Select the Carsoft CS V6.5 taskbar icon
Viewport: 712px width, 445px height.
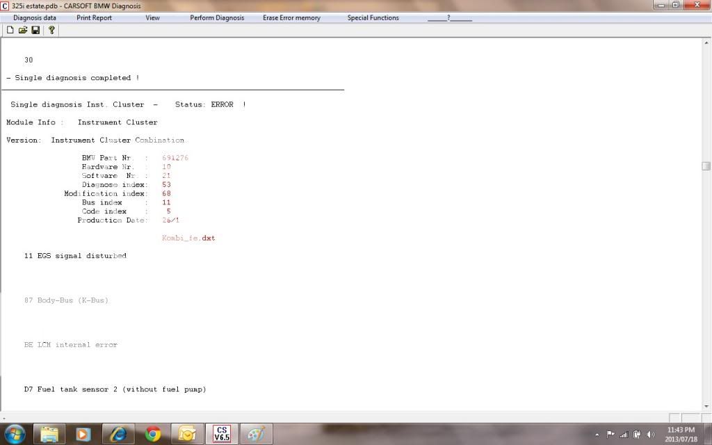(222, 434)
